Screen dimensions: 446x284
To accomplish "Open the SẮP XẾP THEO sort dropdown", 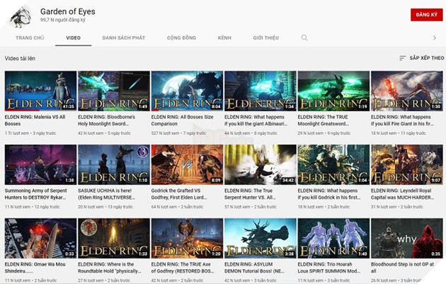I will (421, 58).
